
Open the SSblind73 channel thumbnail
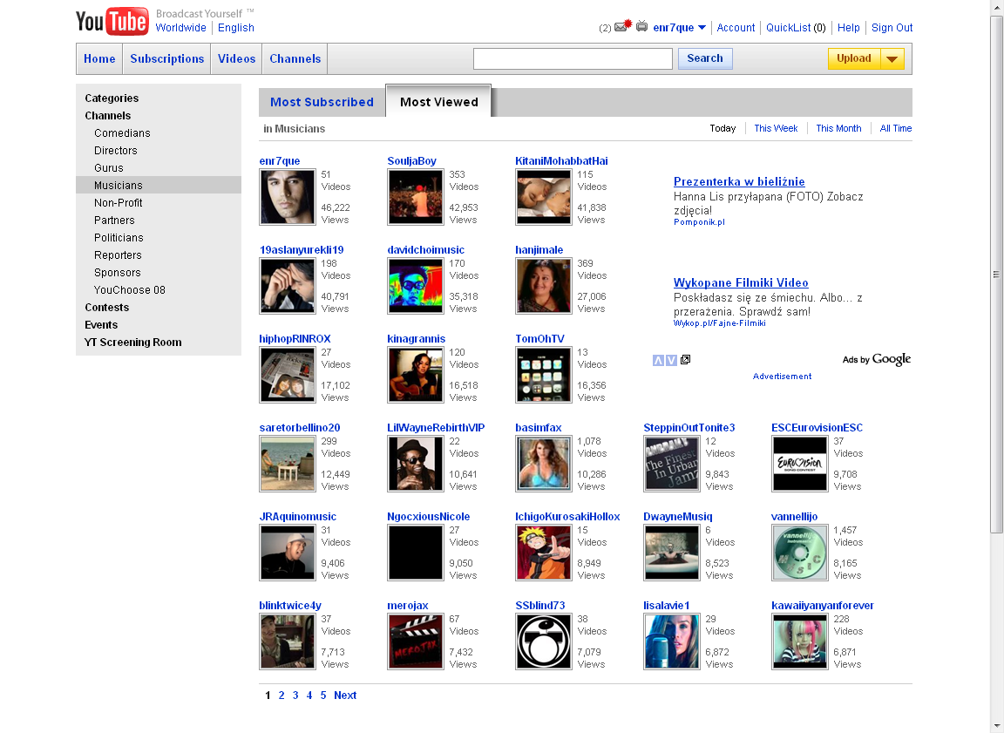[x=544, y=642]
